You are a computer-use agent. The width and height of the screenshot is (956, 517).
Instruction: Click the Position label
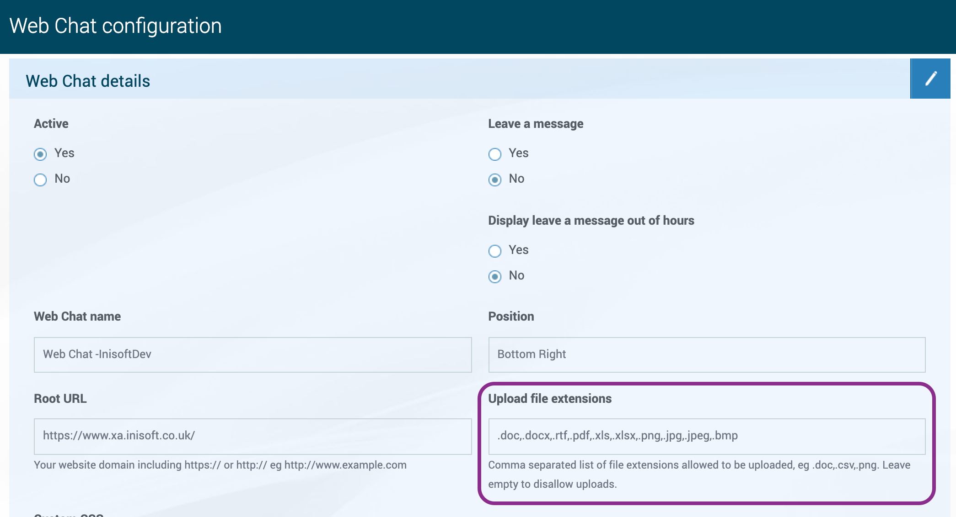(511, 317)
